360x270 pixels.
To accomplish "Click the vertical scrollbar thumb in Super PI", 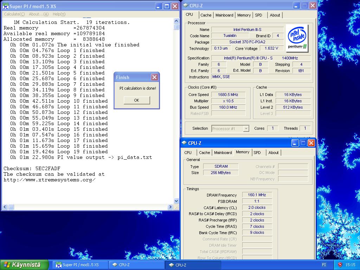I will pos(176,27).
